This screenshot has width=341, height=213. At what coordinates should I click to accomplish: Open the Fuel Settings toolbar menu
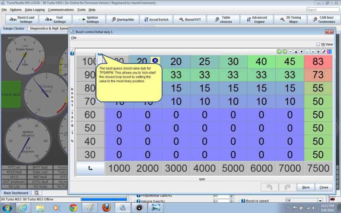(55, 20)
